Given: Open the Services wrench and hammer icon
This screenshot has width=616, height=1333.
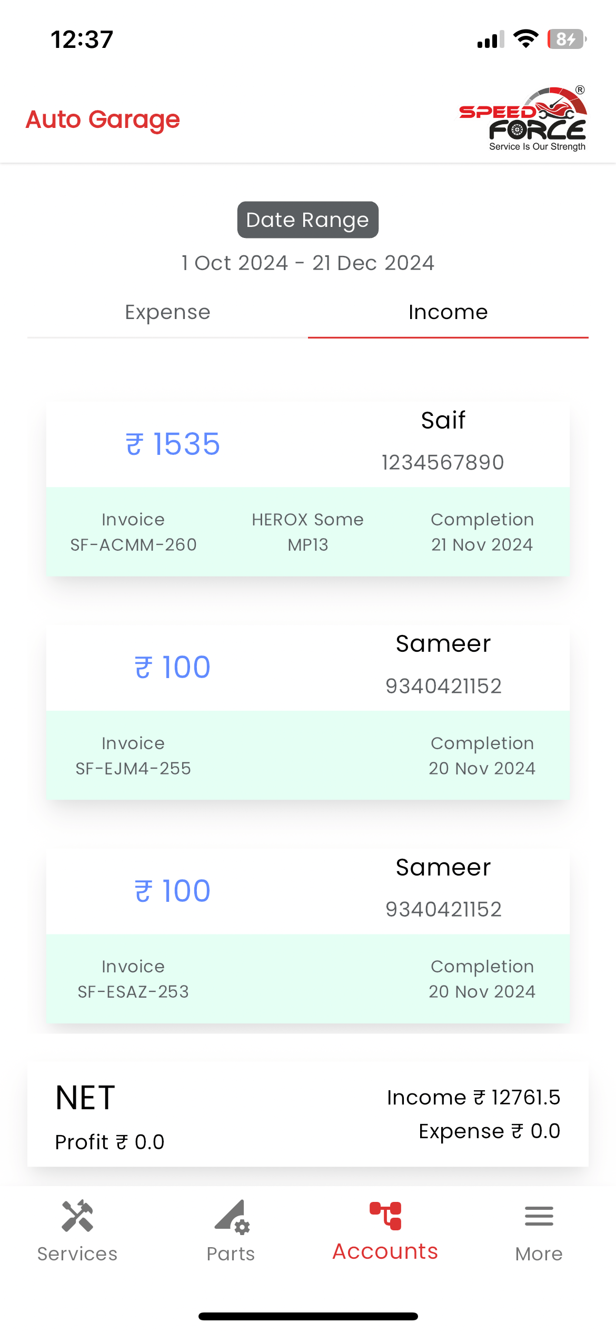Looking at the screenshot, I should coord(77,1216).
